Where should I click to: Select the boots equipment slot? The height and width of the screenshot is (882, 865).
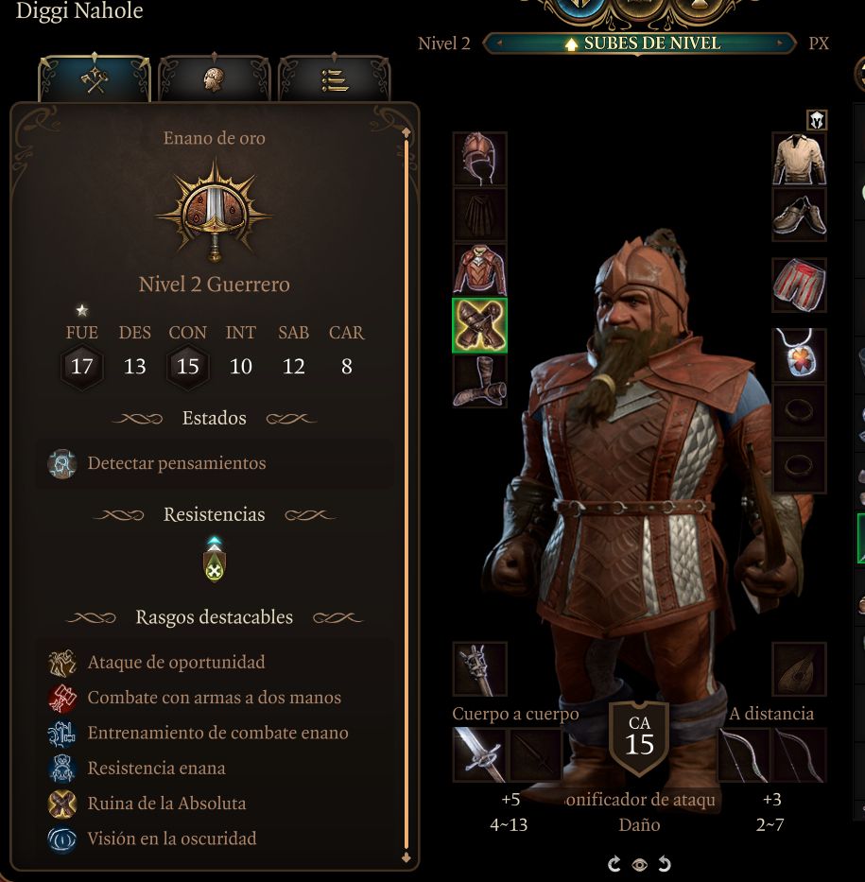tap(479, 381)
